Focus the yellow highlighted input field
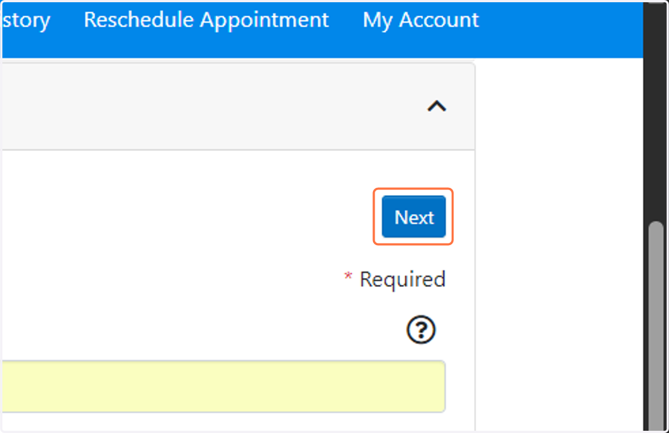Screen dimensions: 669x433 pos(223,386)
